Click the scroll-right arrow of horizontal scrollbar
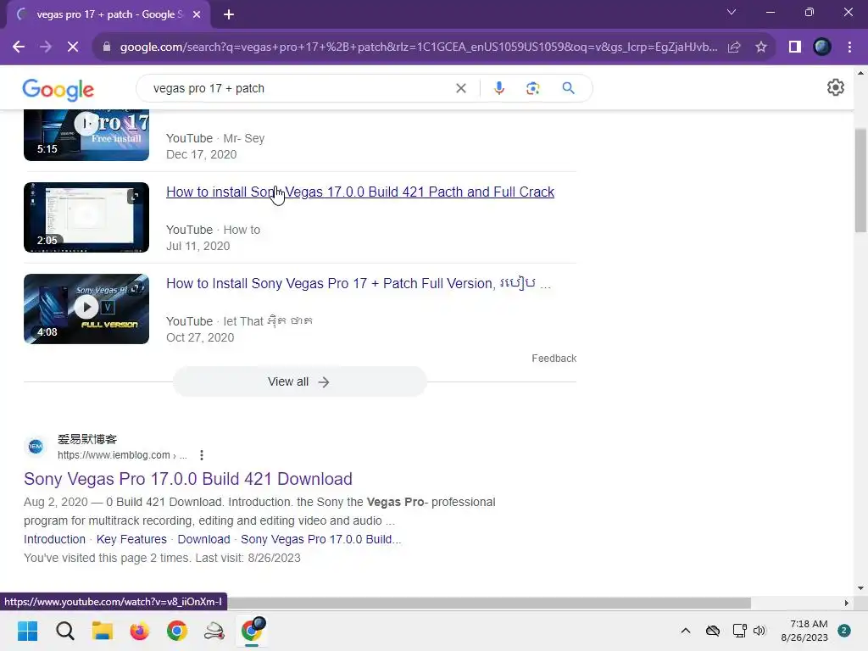 point(846,603)
